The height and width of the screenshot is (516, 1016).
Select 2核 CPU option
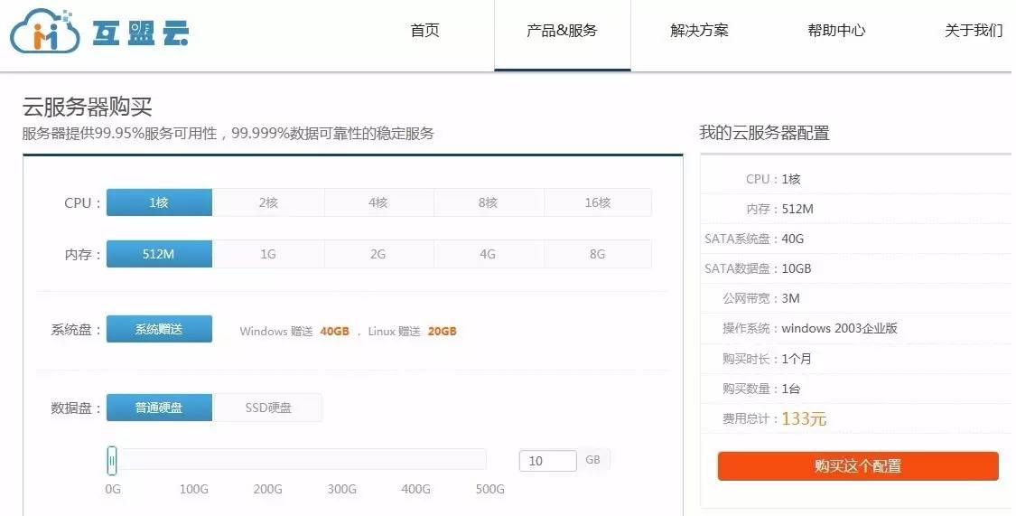(x=268, y=202)
